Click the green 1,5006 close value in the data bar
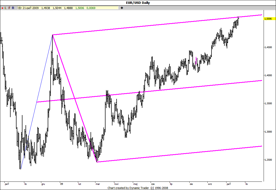This screenshot has width=276, height=190. point(80,8)
